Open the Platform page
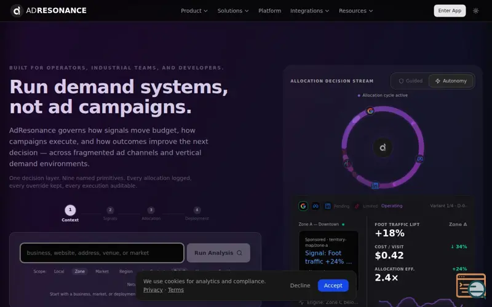The width and height of the screenshot is (492, 307). pos(270,10)
